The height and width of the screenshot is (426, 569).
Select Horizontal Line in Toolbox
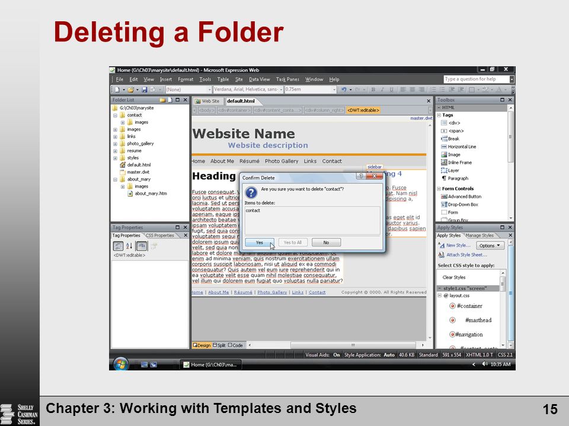(458, 147)
